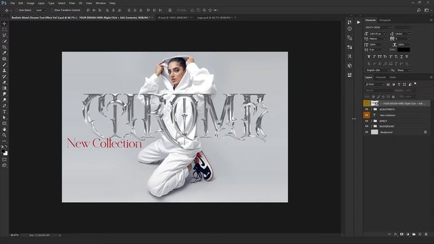Select the Clone Stamp tool
This screenshot has width=434, height=244.
pyautogui.click(x=5, y=70)
